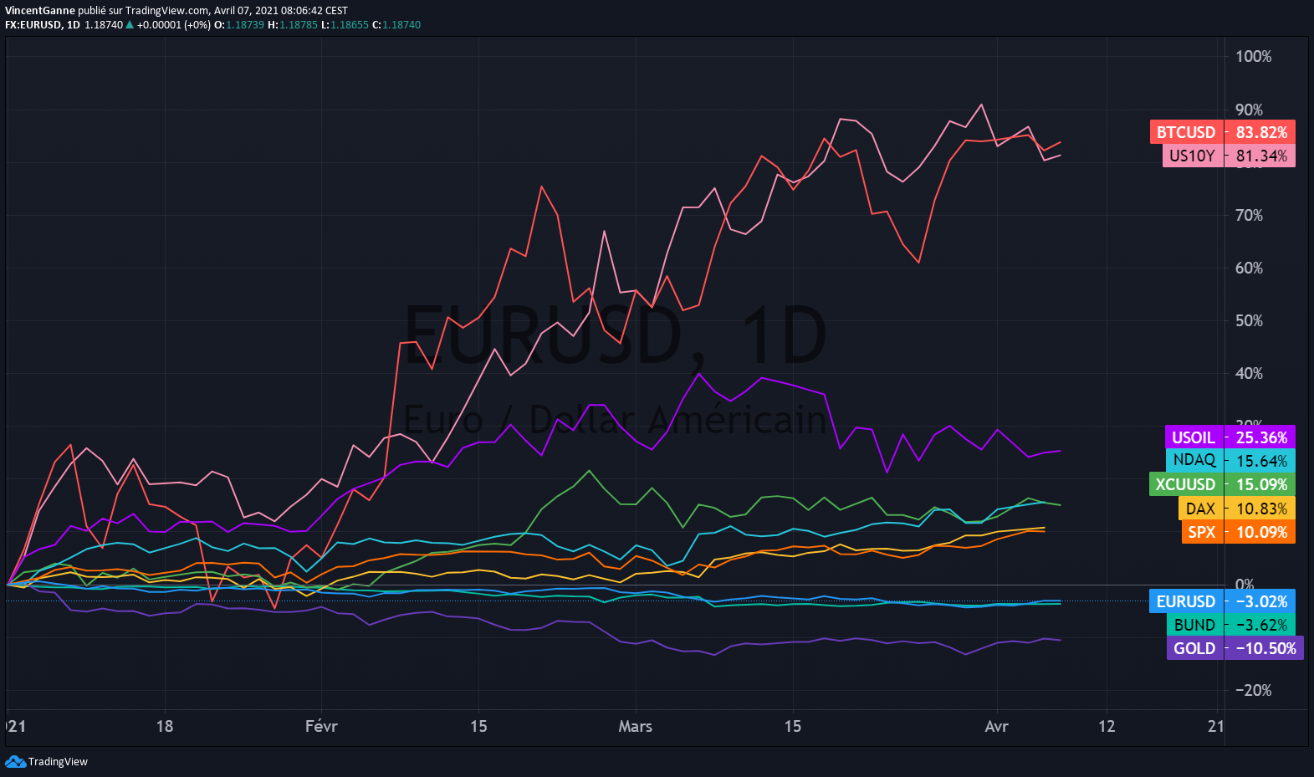Screen dimensions: 1314x777
Task: Click the XCUUSD green label
Action: tap(1185, 484)
